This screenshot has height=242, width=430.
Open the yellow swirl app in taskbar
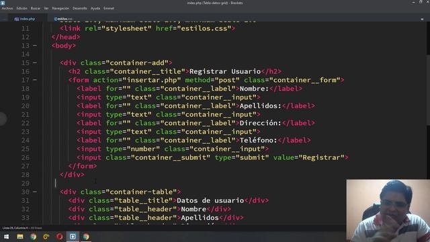pos(46,237)
